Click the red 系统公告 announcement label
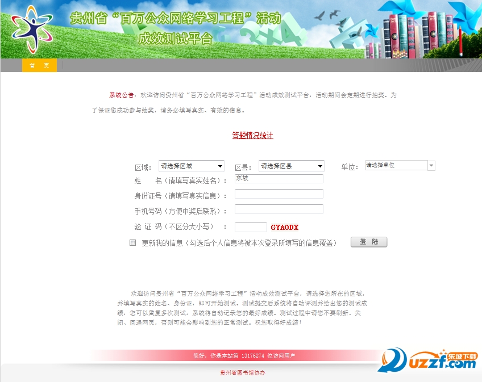Screen dimensions: 482x382 (x=121, y=95)
